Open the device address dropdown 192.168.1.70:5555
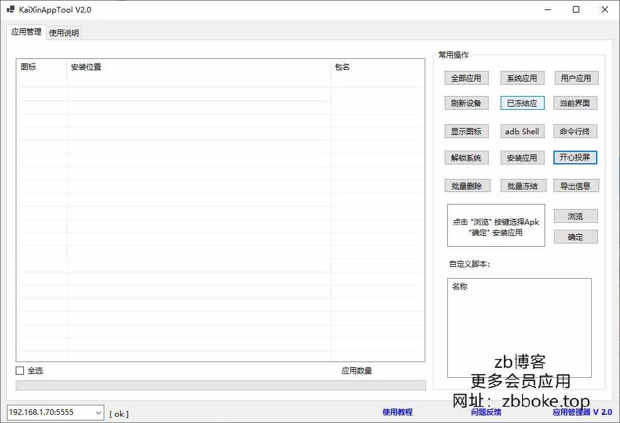The width and height of the screenshot is (620, 423). [x=98, y=412]
